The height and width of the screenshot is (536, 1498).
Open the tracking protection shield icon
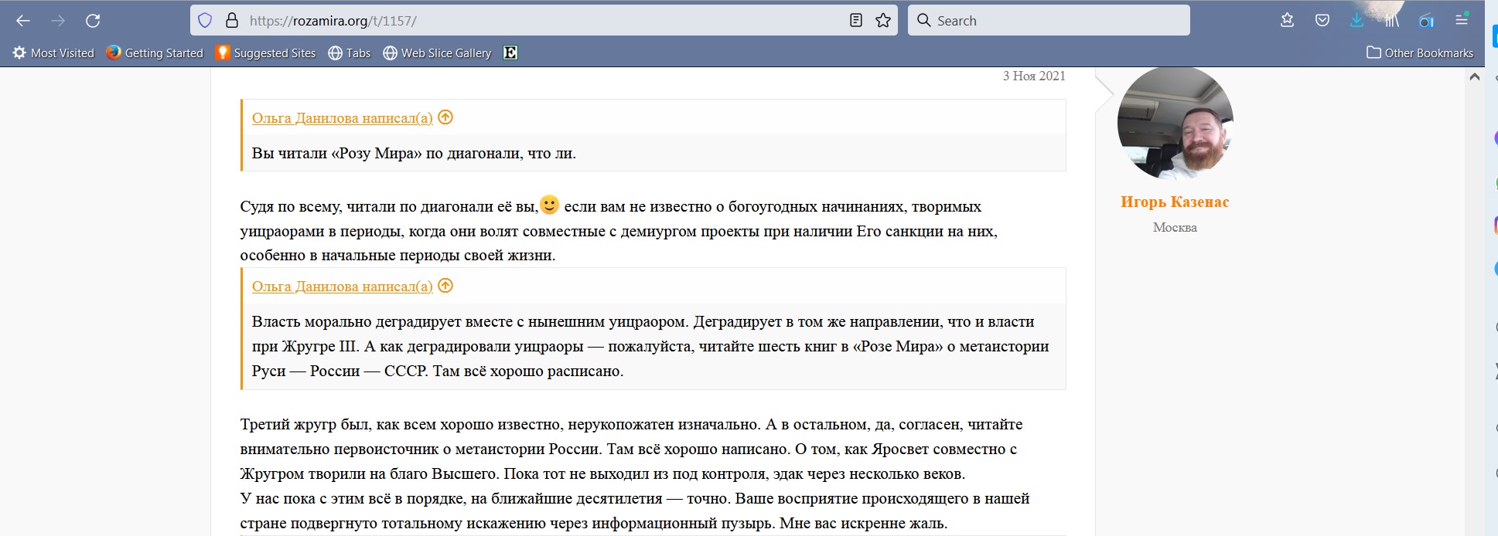point(205,21)
